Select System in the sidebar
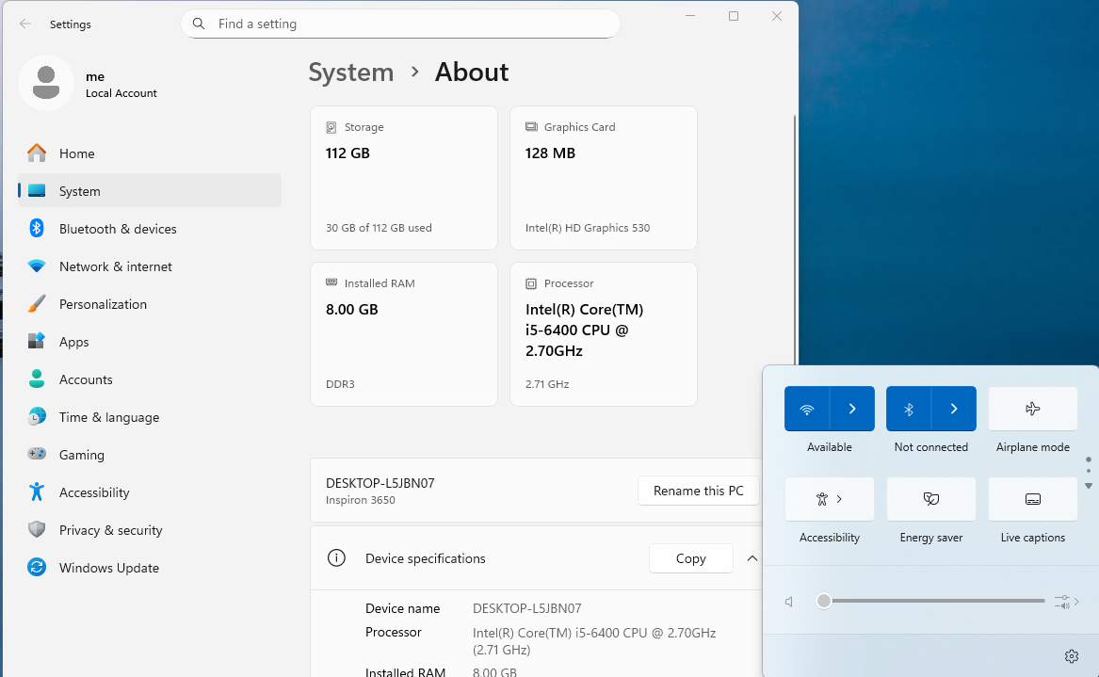Image resolution: width=1099 pixels, height=677 pixels. tap(150, 190)
